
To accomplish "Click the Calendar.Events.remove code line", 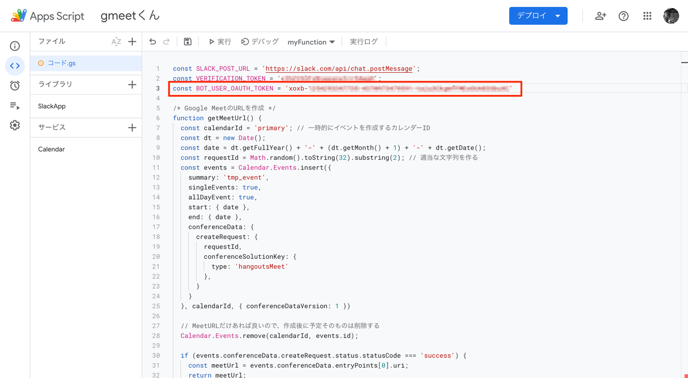I will 269,336.
